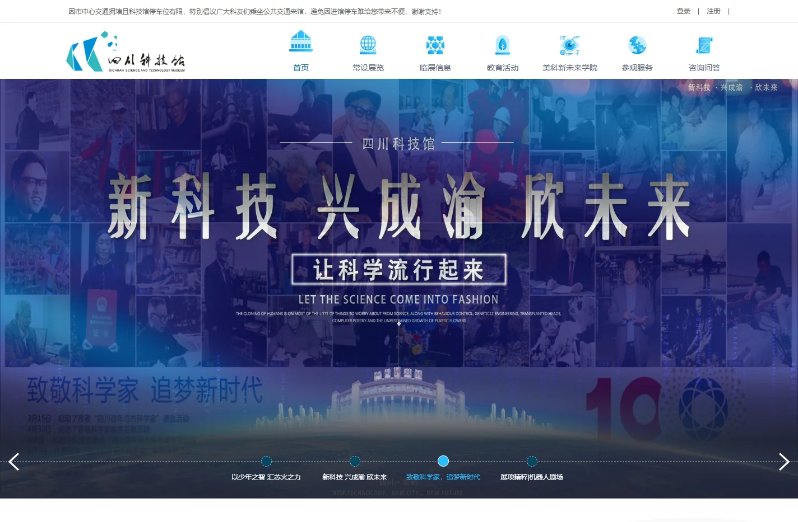798x522 pixels.
Task: Click the 美科新未来学院 eye icon
Action: point(569,45)
